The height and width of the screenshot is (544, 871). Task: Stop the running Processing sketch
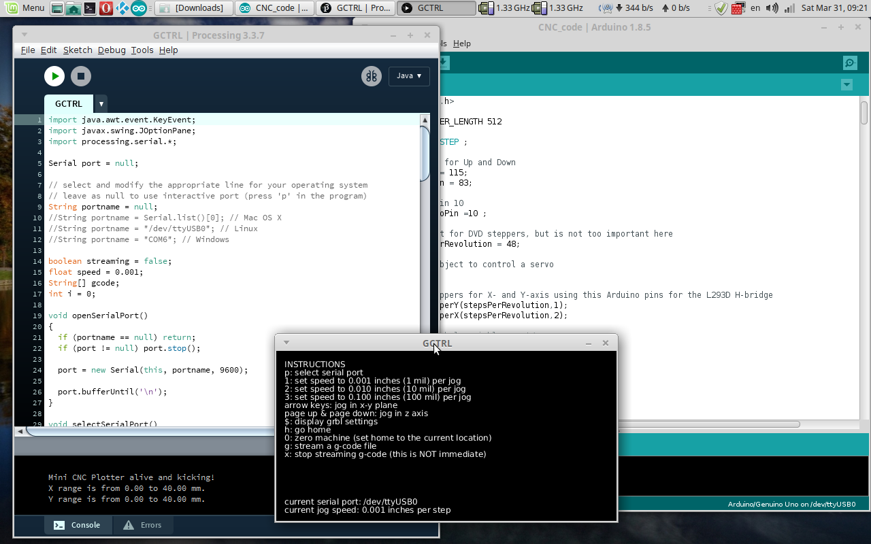(x=80, y=76)
